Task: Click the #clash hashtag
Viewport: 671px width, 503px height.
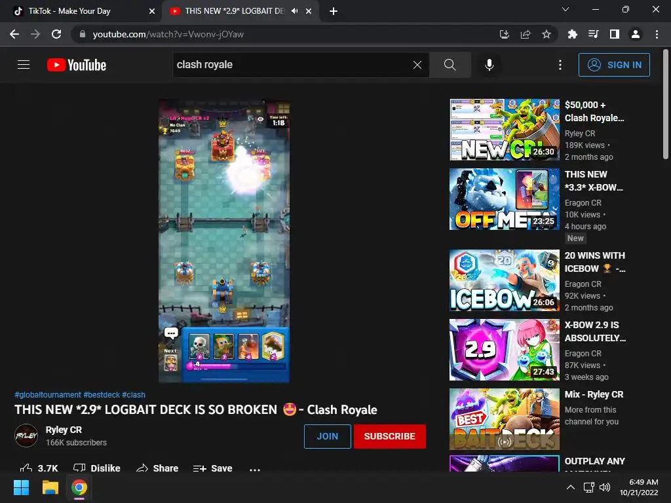Action: point(134,395)
